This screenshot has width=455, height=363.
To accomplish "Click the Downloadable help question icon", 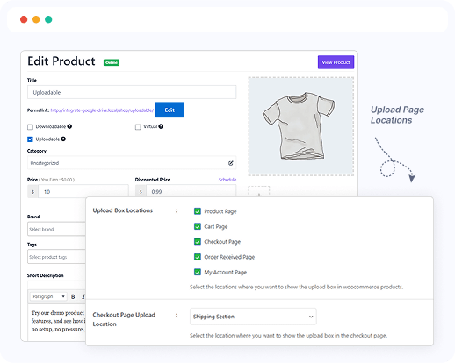I will point(69,126).
